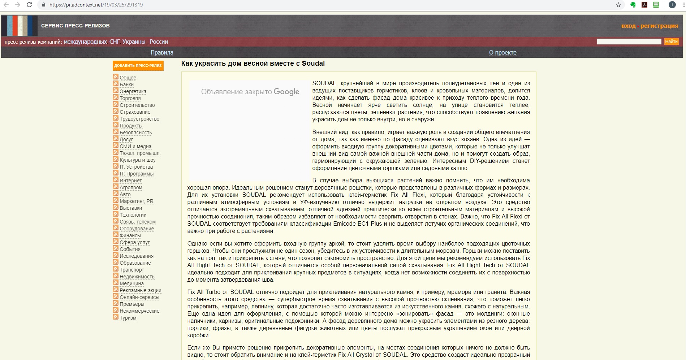The image size is (686, 360).
Task: Open the Недвижимость category link
Action: (x=137, y=277)
